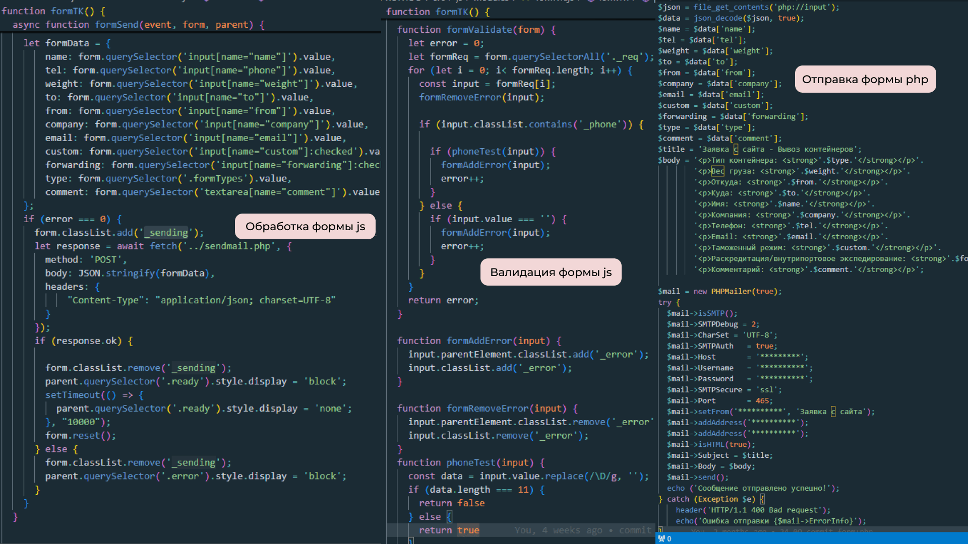The width and height of the screenshot is (968, 544).
Task: Click the 'company:' querySelector line
Action: click(x=207, y=124)
